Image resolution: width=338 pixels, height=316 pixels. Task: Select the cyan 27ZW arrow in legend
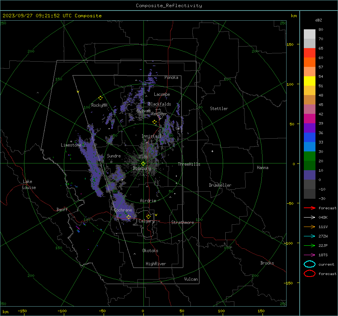[309, 236]
